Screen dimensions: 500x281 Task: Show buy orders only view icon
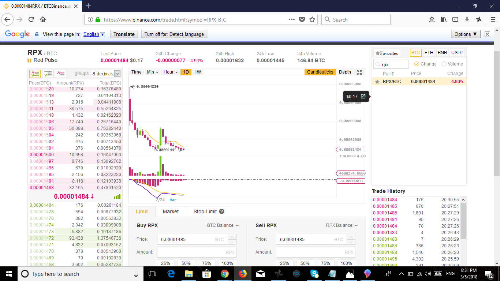[x=48, y=74]
